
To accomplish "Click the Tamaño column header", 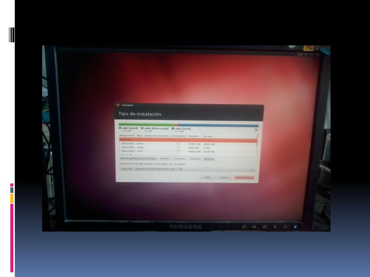I will (193, 136).
